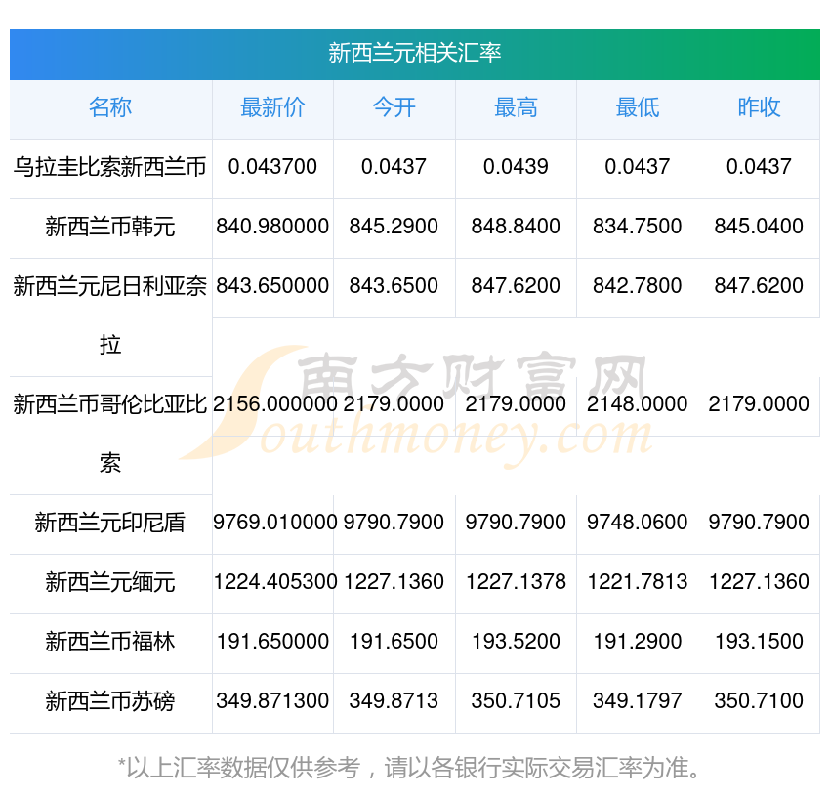Select the 新西兰币苏磅 row name
The width and height of the screenshot is (830, 798).
[110, 701]
